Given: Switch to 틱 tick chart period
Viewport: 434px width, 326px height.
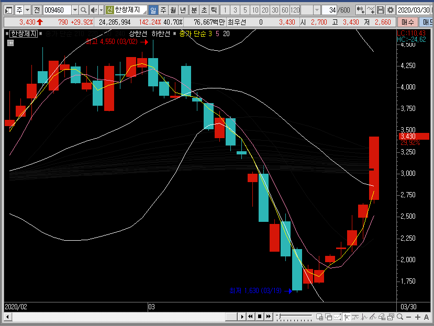Looking at the screenshot, I should 214,10.
